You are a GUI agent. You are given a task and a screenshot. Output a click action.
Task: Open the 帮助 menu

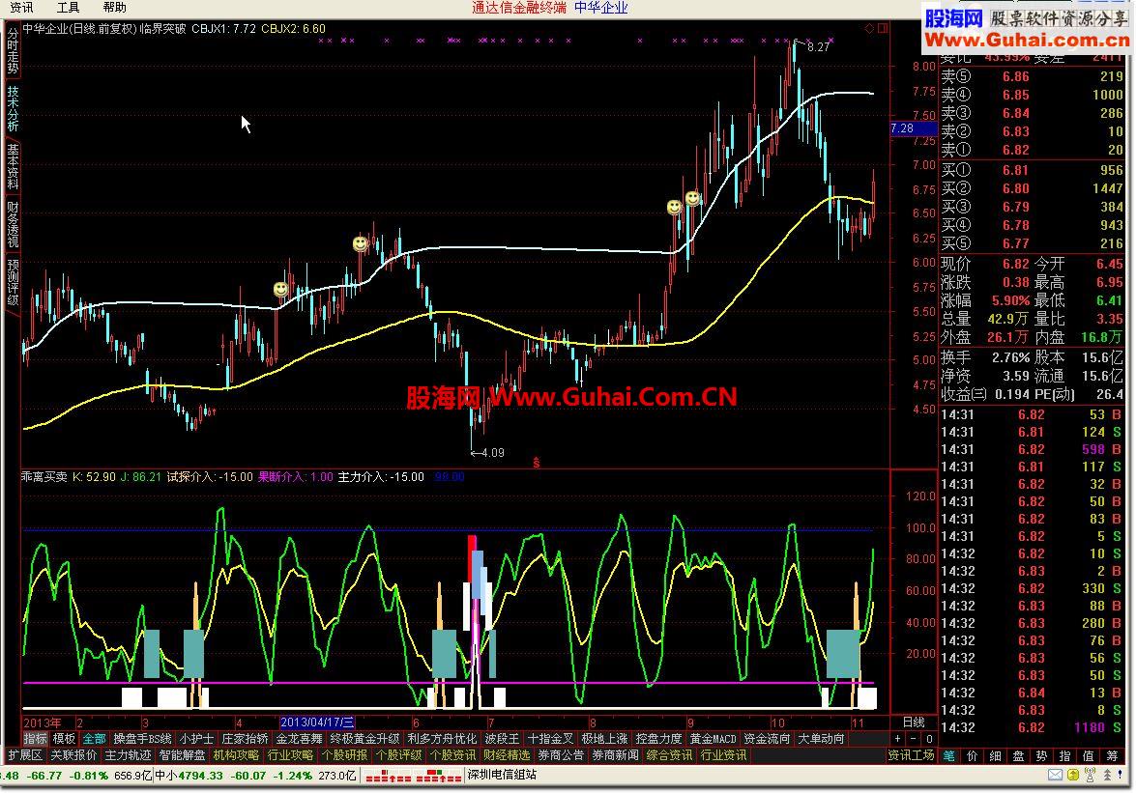[x=114, y=7]
